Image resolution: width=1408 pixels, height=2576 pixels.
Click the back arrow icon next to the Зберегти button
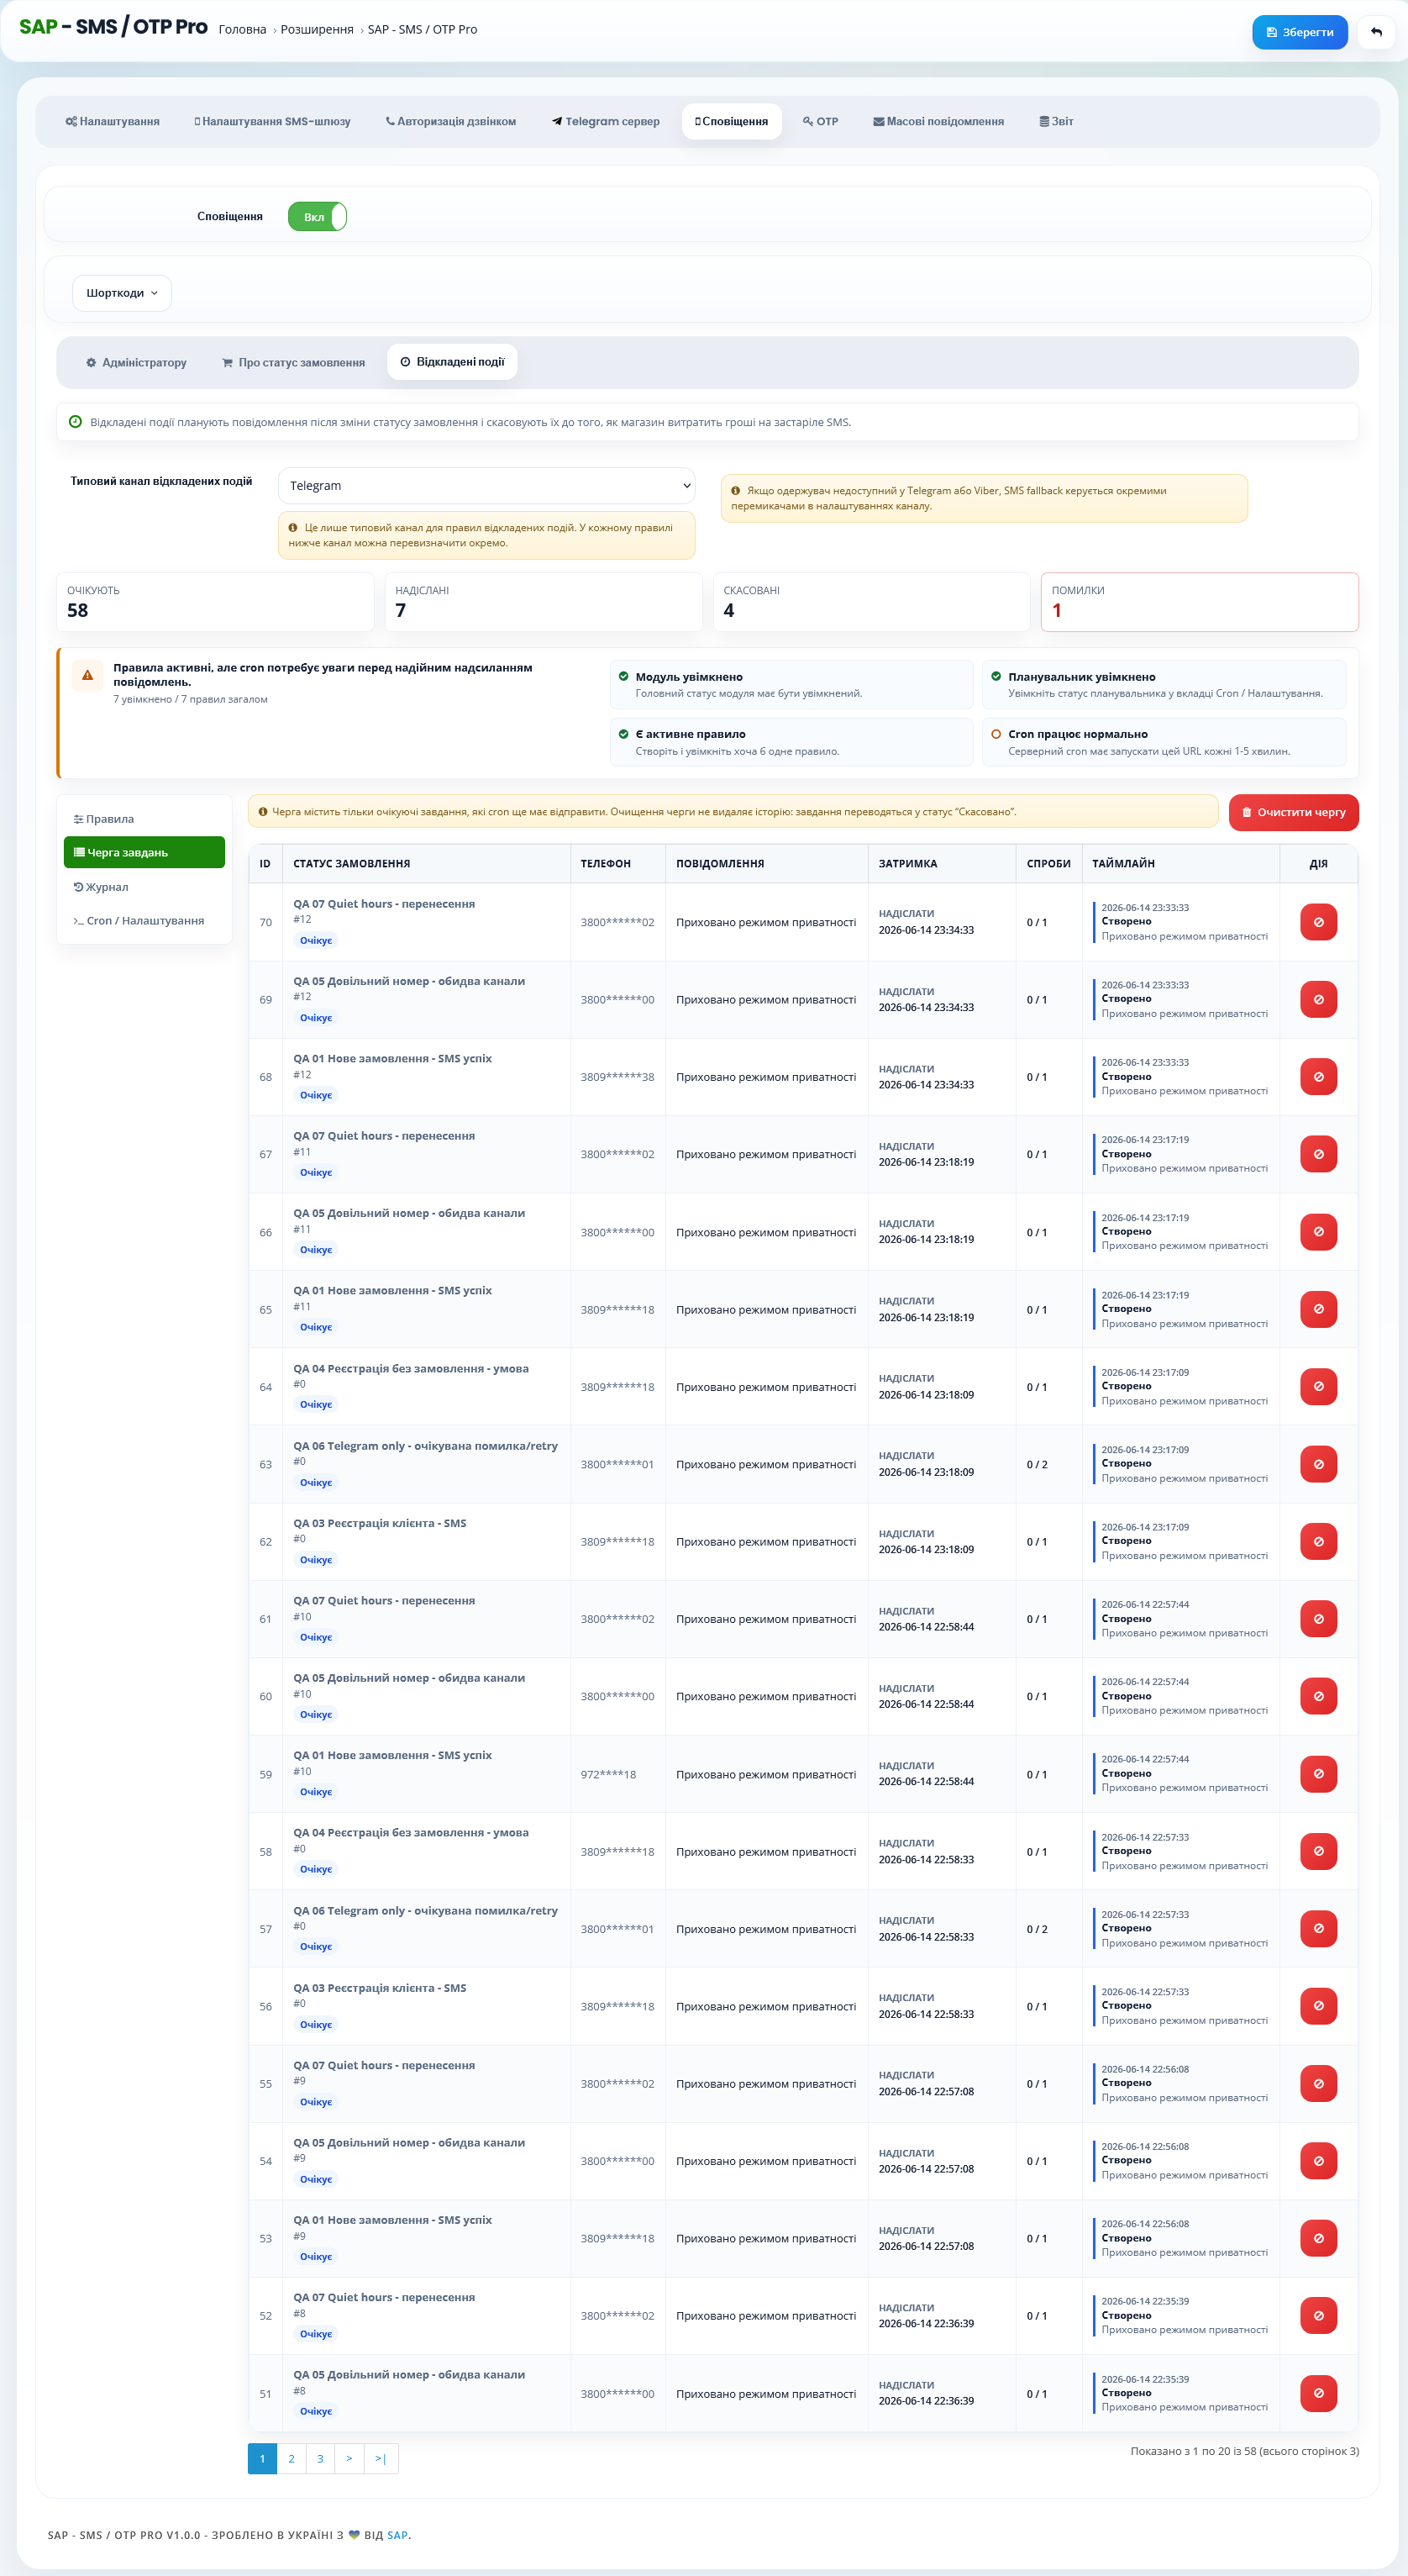(x=1376, y=32)
